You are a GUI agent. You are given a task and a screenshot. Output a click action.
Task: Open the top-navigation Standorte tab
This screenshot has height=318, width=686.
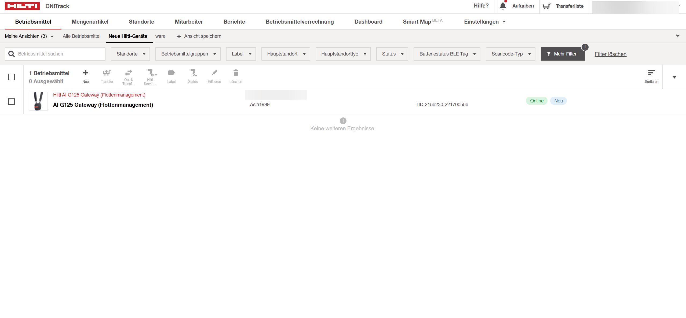tap(141, 22)
